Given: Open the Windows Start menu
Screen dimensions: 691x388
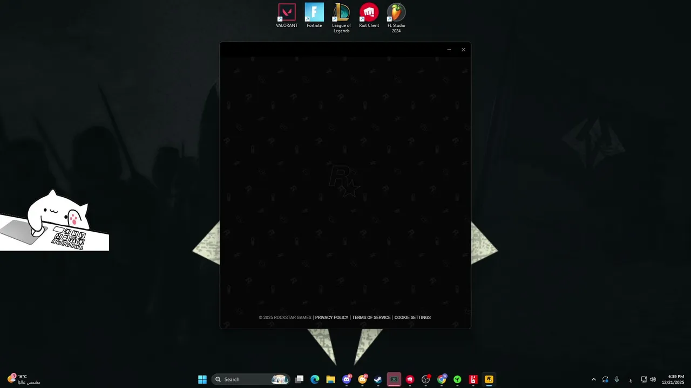Looking at the screenshot, I should 202,379.
